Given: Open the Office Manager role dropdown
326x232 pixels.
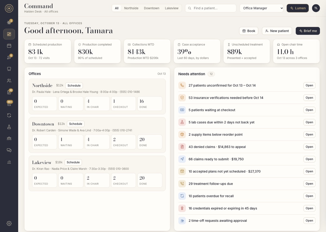Looking at the screenshot, I should [261, 8].
